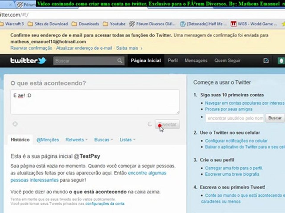Open the Youtube bookmark folder
Image resolution: width=285 pixels, height=213 pixels.
click(x=114, y=24)
